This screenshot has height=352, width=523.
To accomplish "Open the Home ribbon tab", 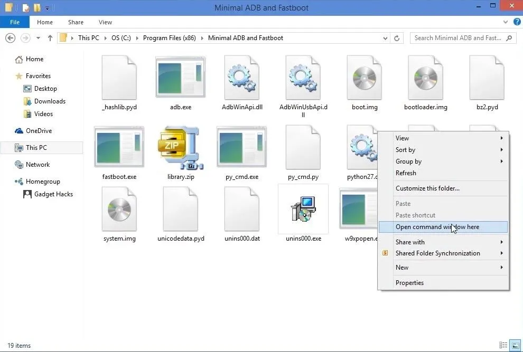I will click(x=45, y=22).
